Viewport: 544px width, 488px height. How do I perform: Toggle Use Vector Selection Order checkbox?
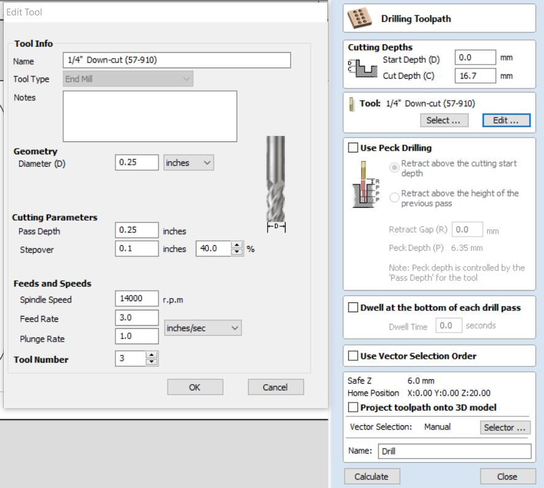(353, 356)
